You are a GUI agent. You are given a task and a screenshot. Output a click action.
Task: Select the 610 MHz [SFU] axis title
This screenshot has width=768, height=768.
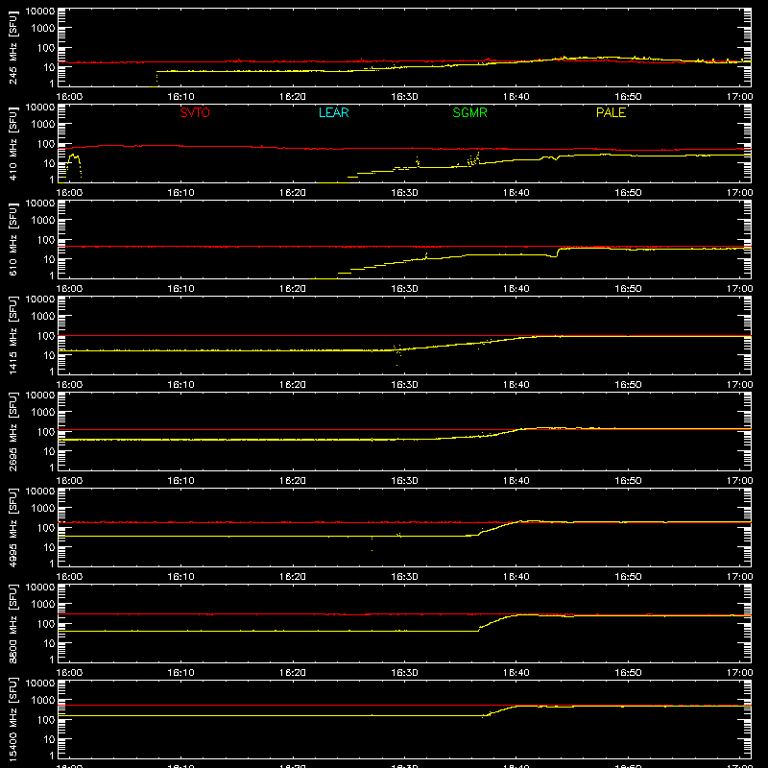12,239
